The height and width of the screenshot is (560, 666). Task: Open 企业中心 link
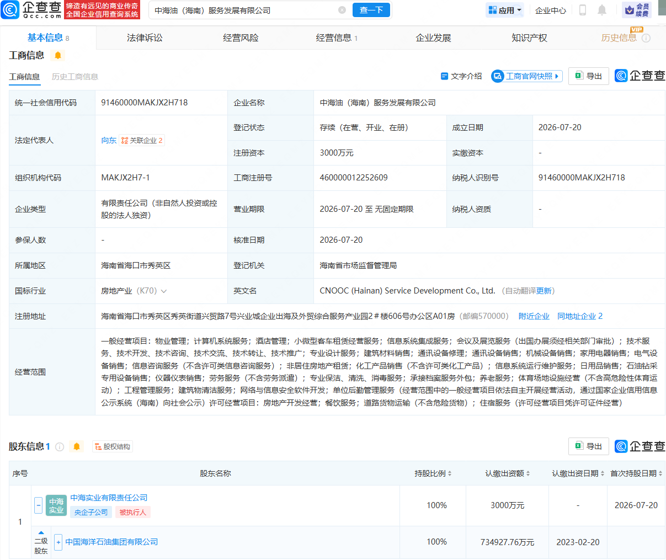click(551, 10)
